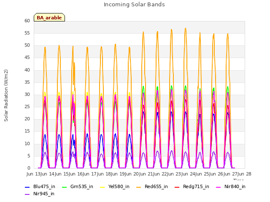Image resolution: width=270 pixels, height=202 pixels.
Task: Click the orange Red655_in legend swatch
Action: 139,187
